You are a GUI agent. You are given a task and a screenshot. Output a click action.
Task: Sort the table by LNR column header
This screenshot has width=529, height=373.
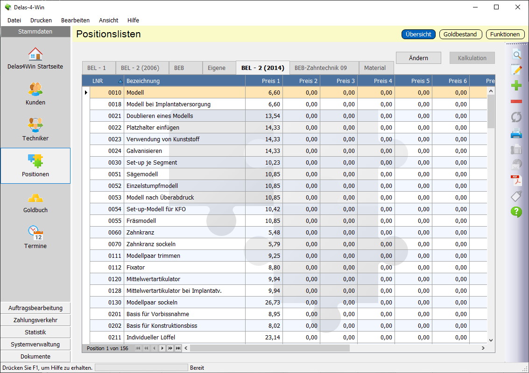(x=101, y=81)
